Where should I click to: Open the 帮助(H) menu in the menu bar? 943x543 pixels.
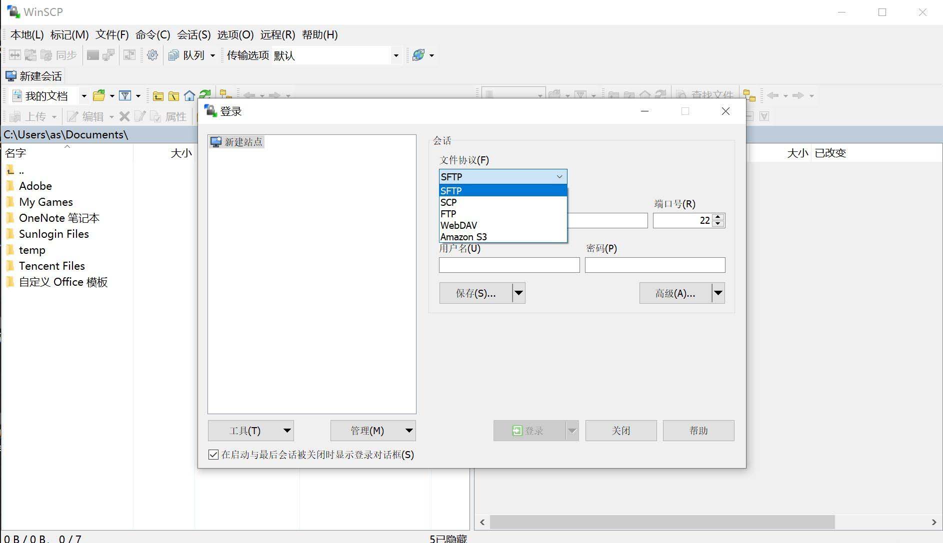(x=320, y=35)
